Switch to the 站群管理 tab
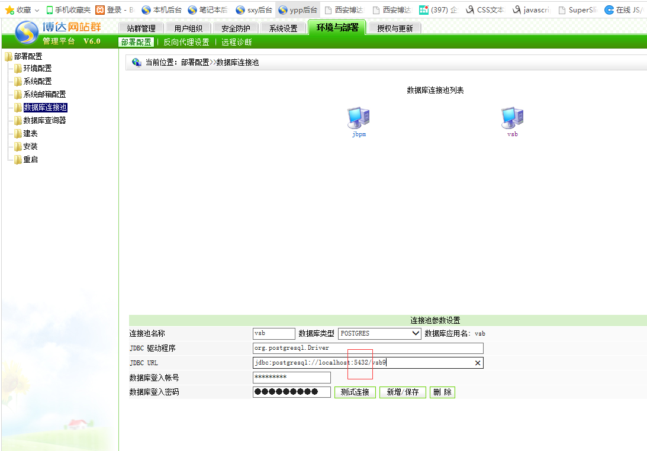This screenshot has width=647, height=451. coord(141,28)
